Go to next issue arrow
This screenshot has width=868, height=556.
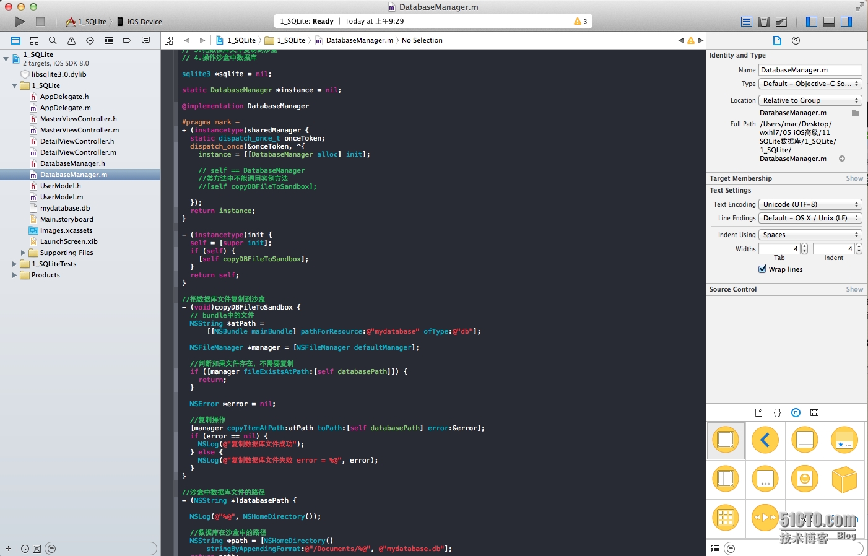pyautogui.click(x=701, y=40)
